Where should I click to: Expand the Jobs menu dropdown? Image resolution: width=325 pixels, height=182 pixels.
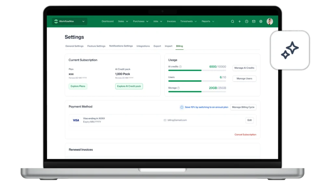click(158, 21)
